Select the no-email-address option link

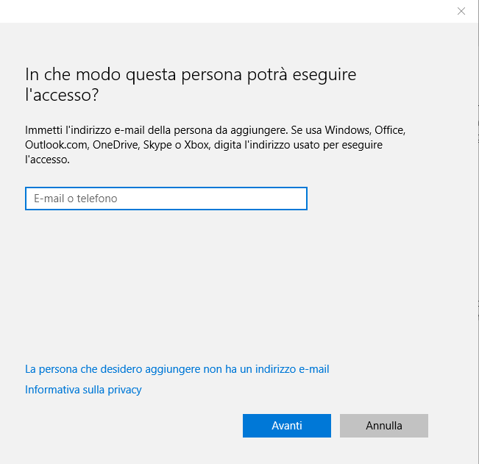point(177,369)
